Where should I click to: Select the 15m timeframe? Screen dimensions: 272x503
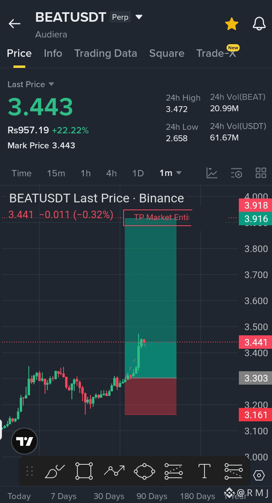coord(56,173)
